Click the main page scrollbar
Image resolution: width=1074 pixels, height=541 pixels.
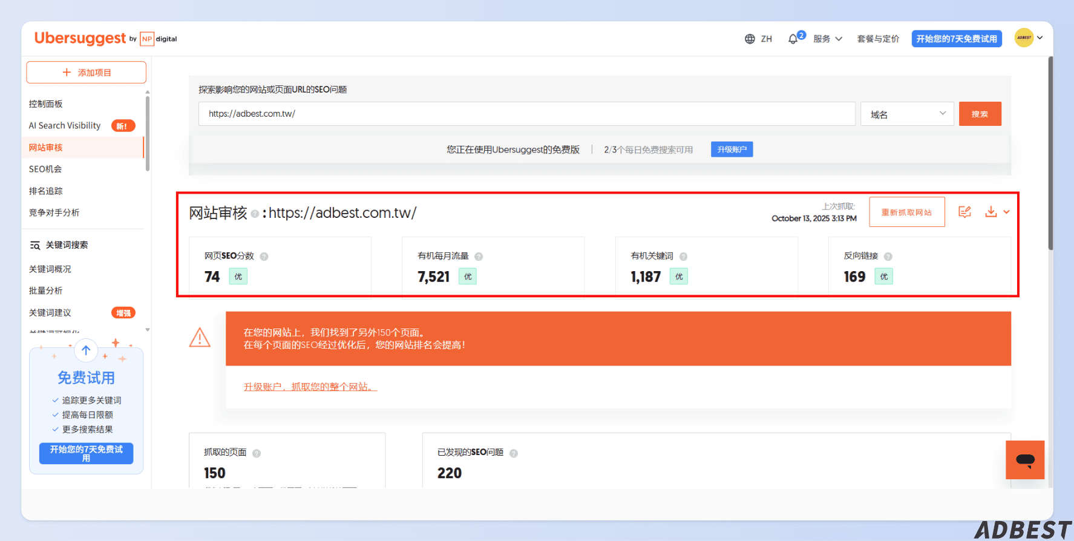1050,153
